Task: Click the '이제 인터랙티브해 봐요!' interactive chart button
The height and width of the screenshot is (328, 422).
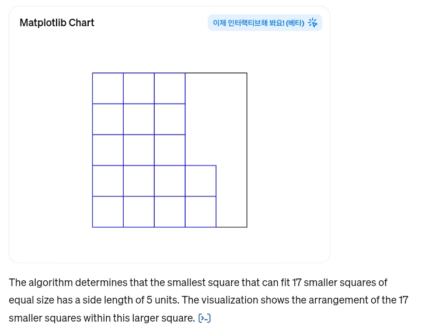Action: point(265,23)
